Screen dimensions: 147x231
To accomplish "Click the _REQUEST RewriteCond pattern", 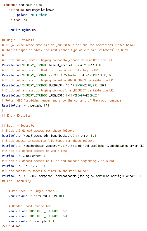I will [x=74, y=95].
